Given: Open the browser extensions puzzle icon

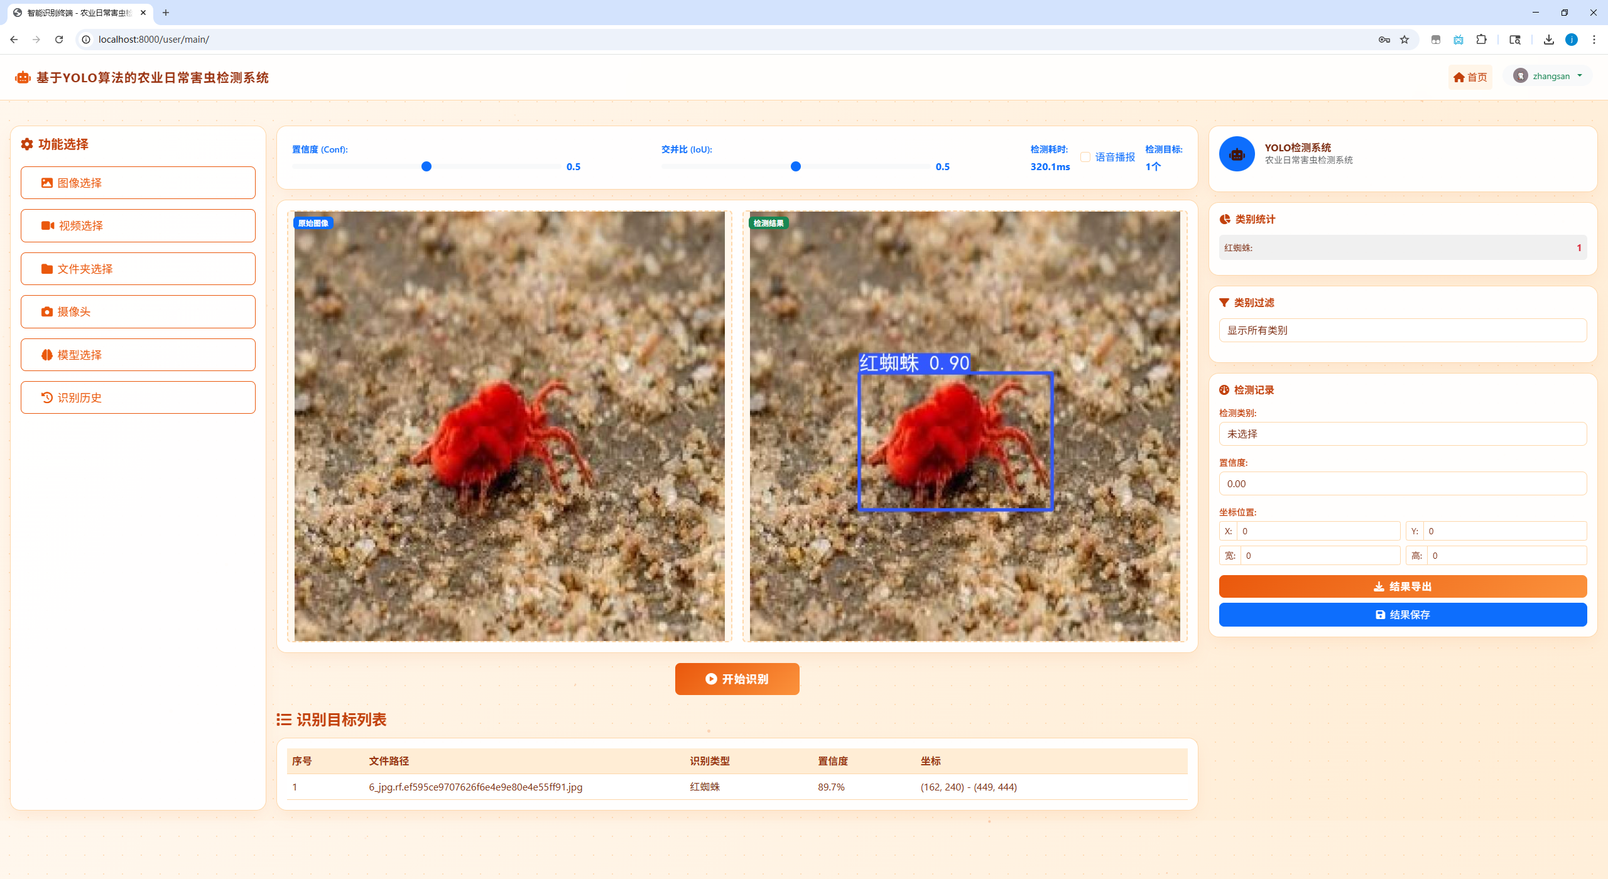Looking at the screenshot, I should point(1481,40).
